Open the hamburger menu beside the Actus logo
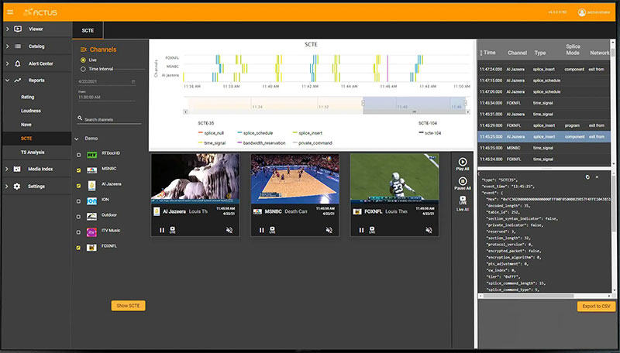 tap(9, 12)
